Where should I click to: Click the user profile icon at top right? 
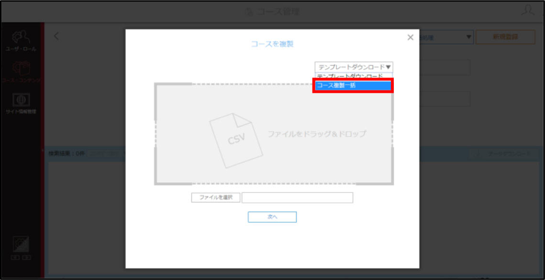528,11
